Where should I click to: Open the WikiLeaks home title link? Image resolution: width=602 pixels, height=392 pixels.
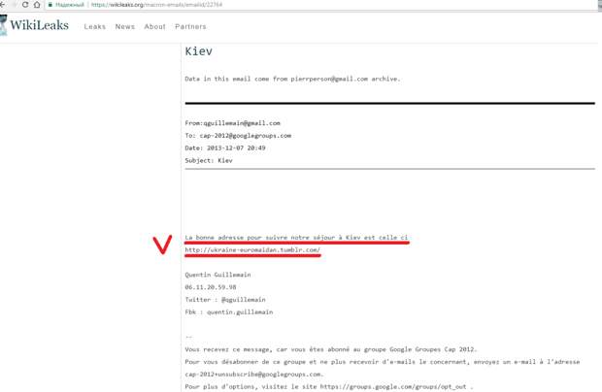[39, 25]
